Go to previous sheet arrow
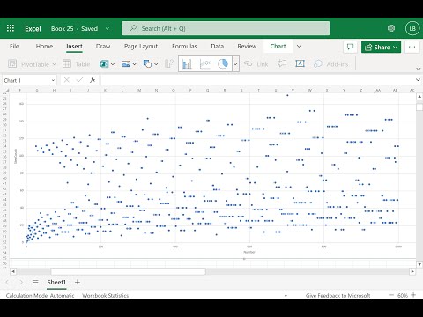 [7, 283]
